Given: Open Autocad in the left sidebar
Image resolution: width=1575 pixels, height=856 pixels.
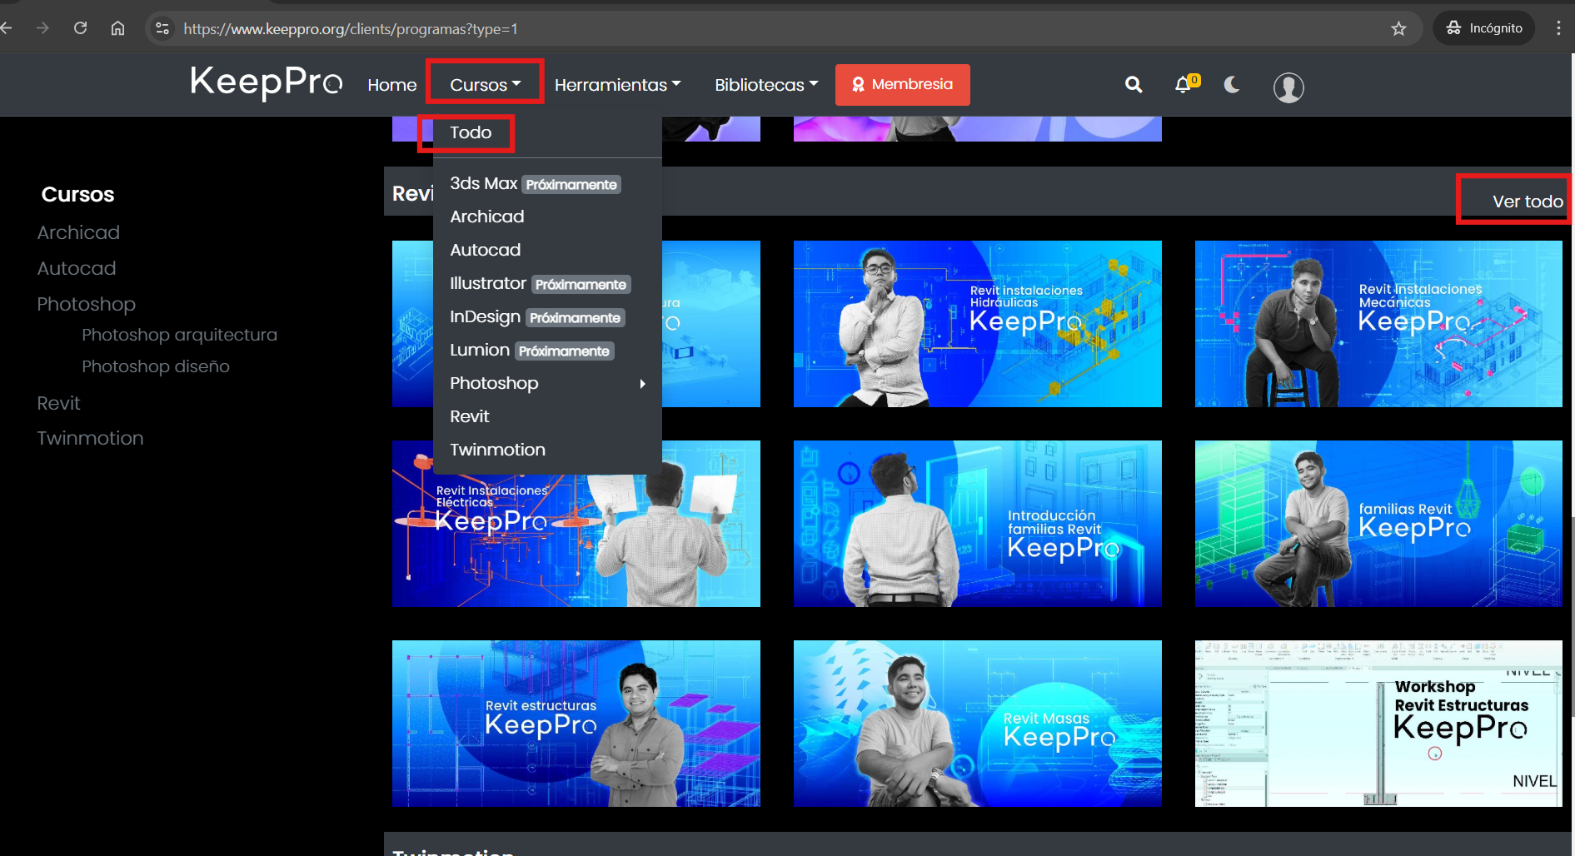Looking at the screenshot, I should point(77,268).
